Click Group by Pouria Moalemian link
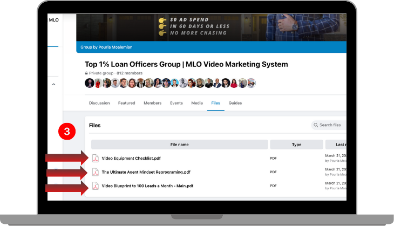This screenshot has height=226, width=394. point(106,47)
